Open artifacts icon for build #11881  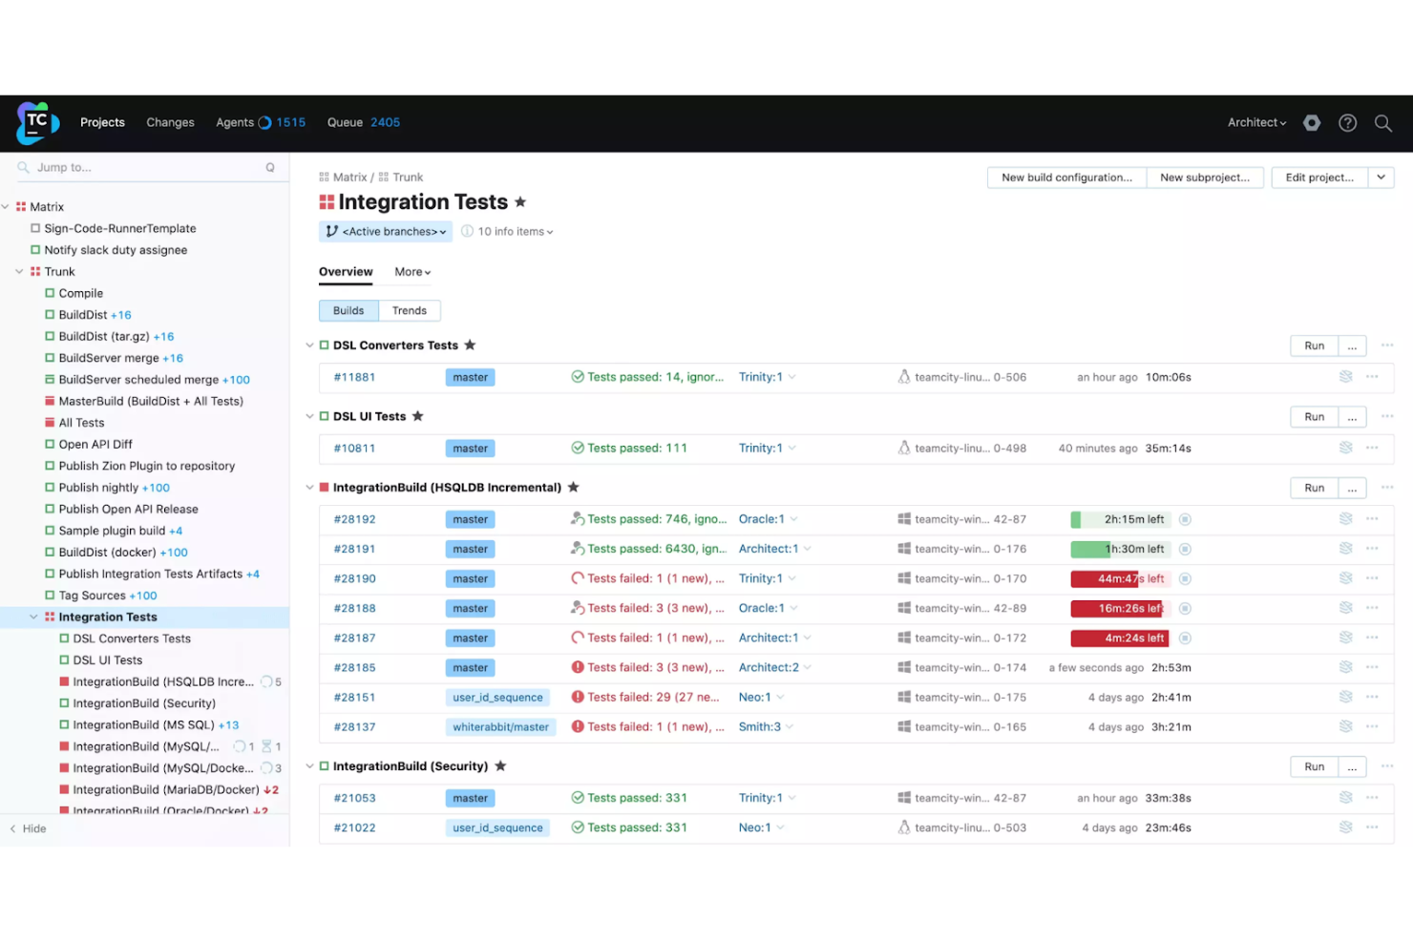1345,377
